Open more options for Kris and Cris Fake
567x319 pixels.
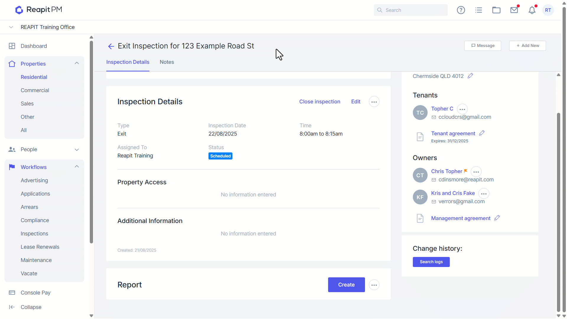tap(484, 193)
